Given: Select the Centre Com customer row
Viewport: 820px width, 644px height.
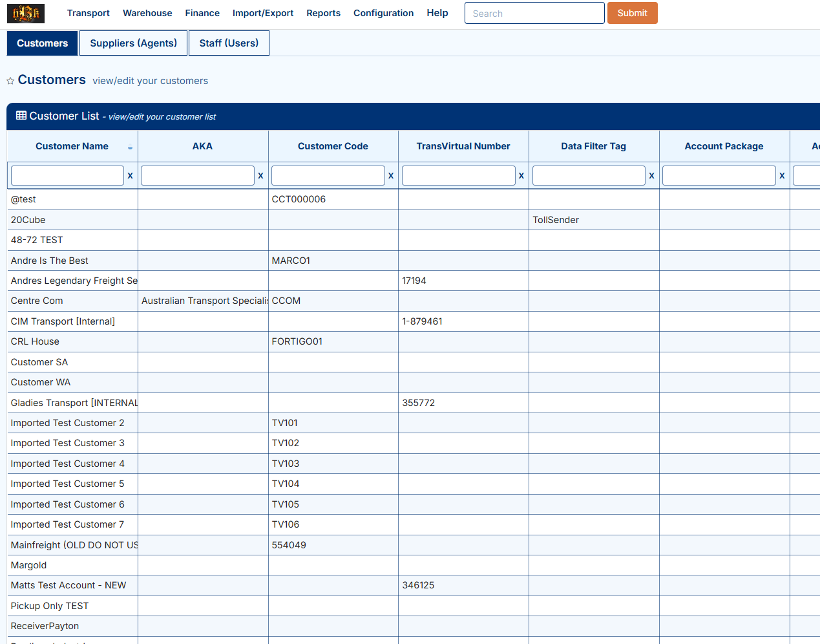Looking at the screenshot, I should (x=37, y=301).
